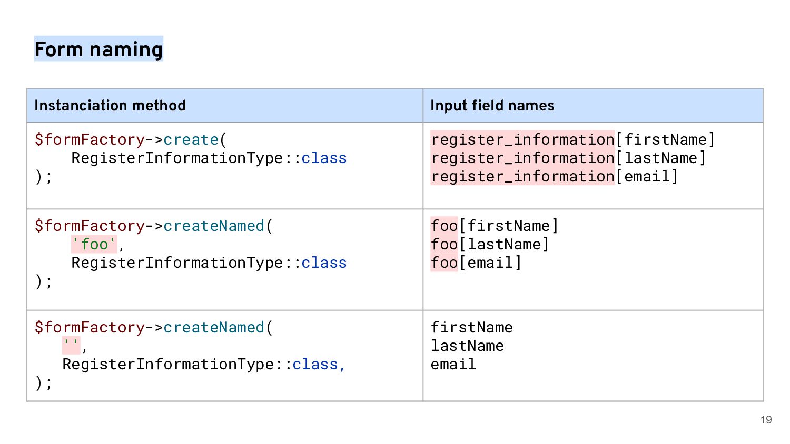
Task: Select the register_information[lastName] field name
Action: (x=568, y=158)
